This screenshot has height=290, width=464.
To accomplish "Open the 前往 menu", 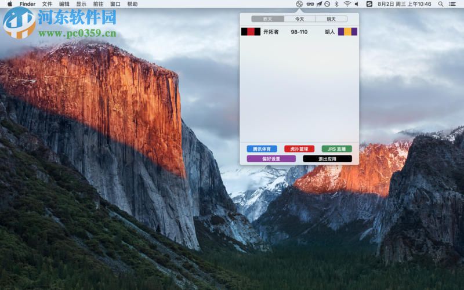I will 98,4.
